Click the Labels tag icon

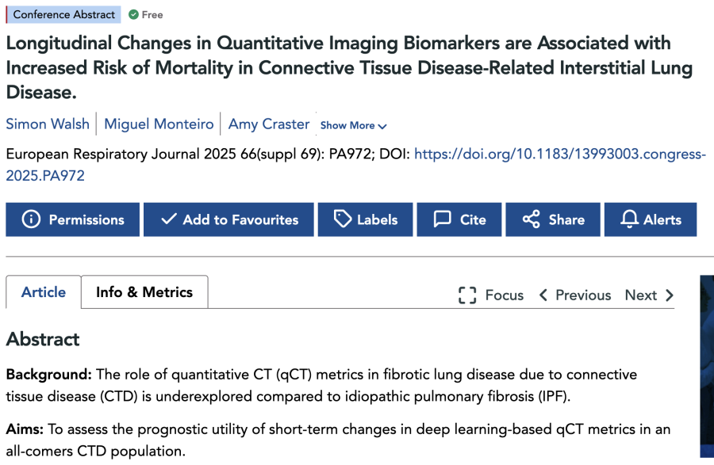click(343, 219)
